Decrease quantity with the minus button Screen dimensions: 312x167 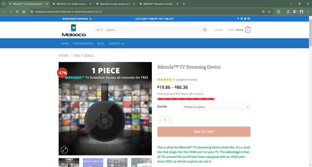coord(159,120)
